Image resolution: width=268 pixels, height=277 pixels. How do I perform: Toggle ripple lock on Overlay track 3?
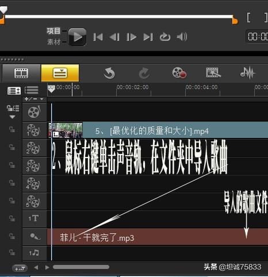pos(12,165)
